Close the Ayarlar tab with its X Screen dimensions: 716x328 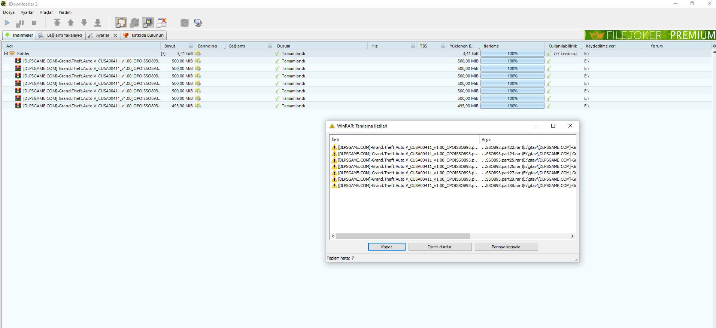click(115, 36)
